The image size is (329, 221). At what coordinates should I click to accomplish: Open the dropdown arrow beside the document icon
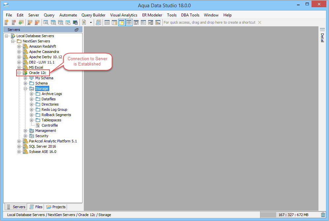click(x=91, y=22)
